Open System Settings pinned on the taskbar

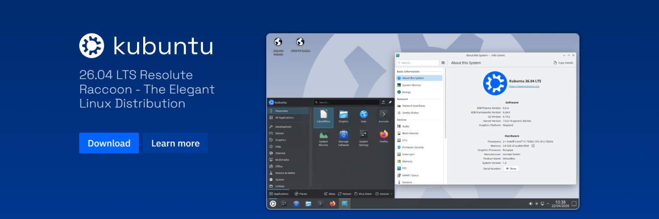[284, 204]
